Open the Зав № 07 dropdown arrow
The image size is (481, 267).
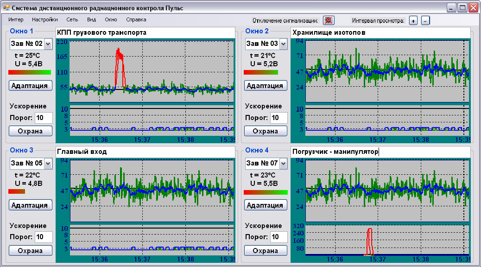(283, 163)
